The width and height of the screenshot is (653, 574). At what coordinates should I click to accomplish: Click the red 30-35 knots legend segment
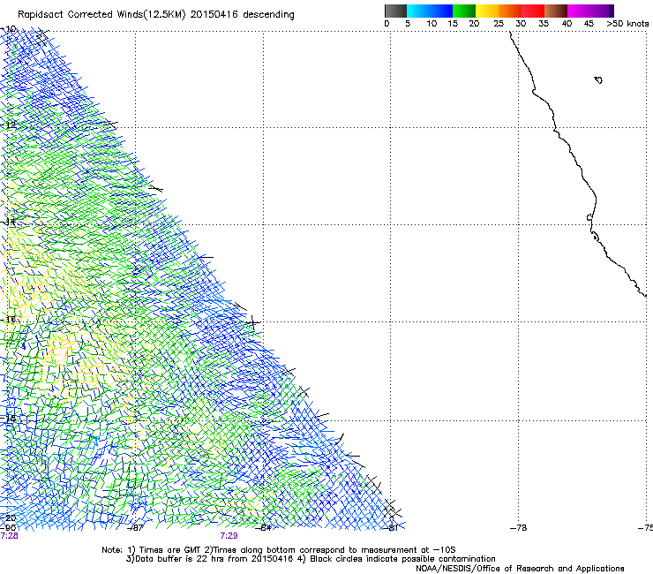(x=533, y=11)
